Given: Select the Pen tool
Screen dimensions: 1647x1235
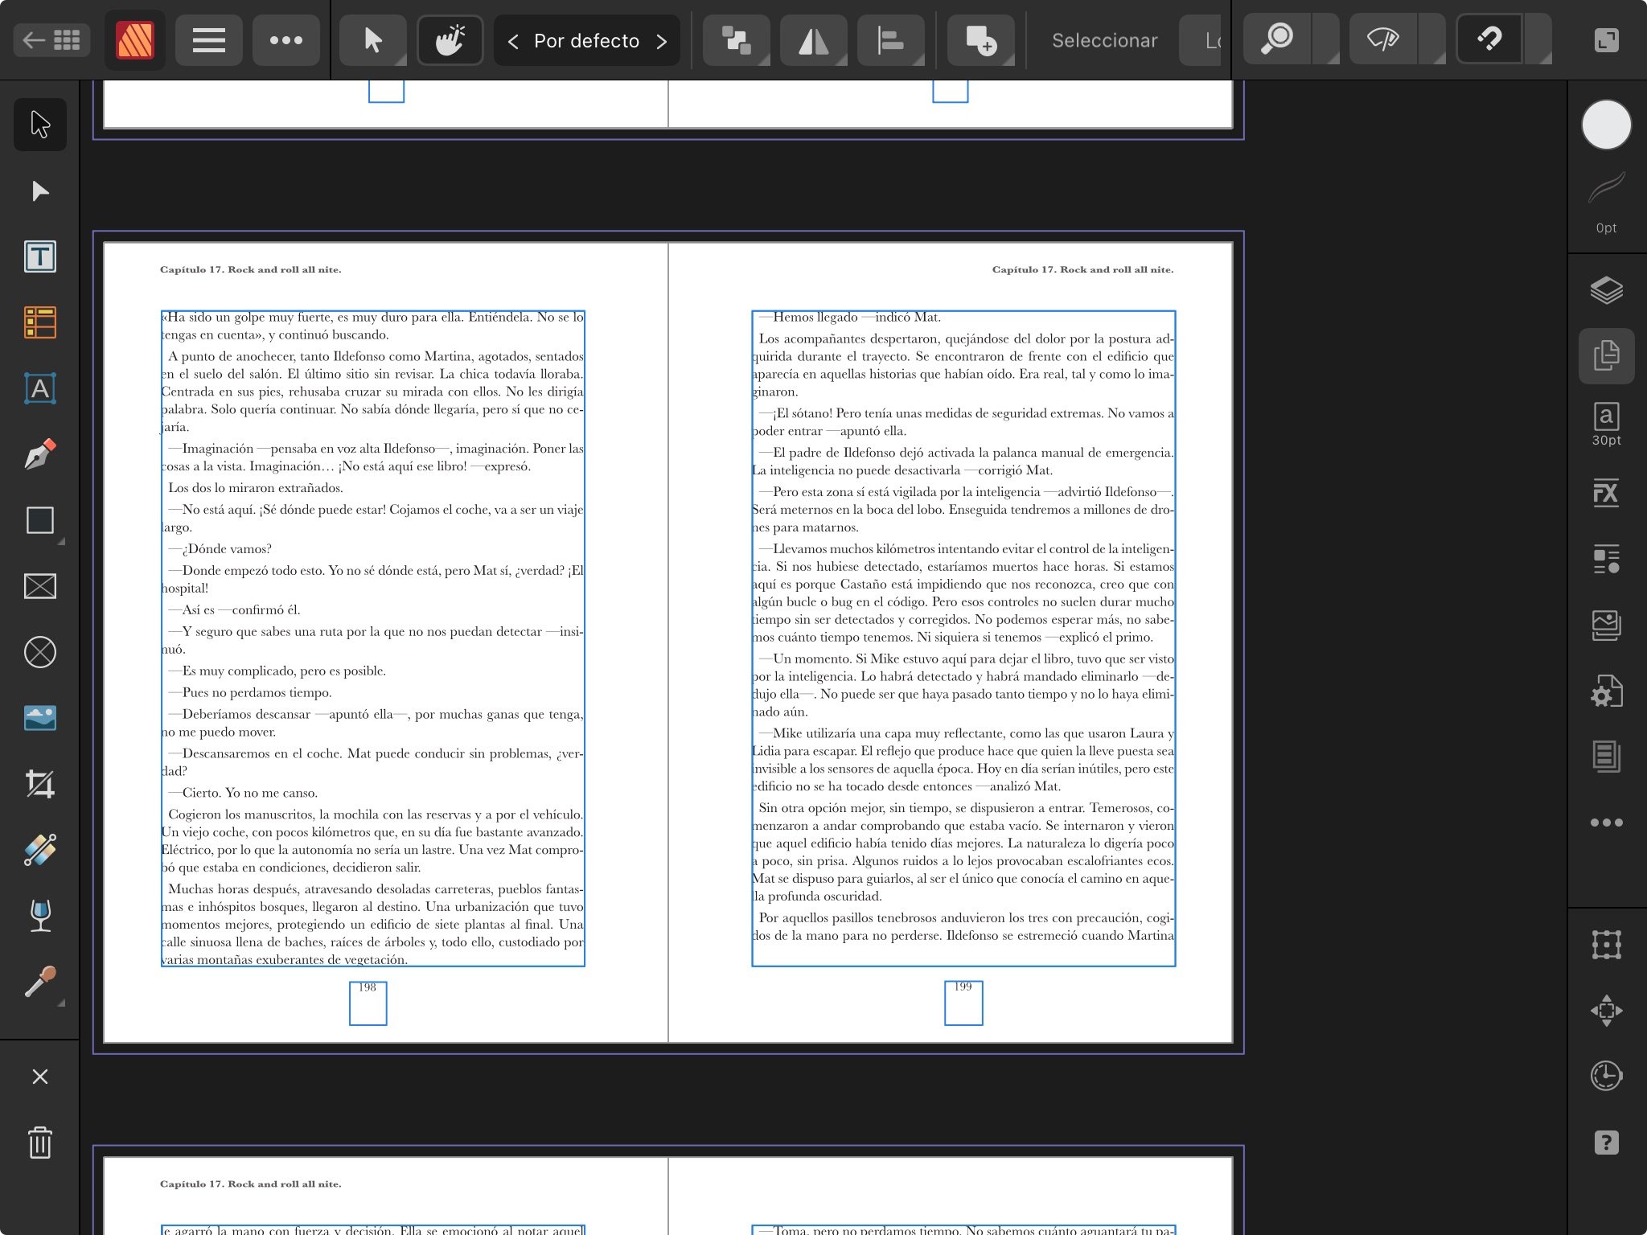Looking at the screenshot, I should click(40, 454).
